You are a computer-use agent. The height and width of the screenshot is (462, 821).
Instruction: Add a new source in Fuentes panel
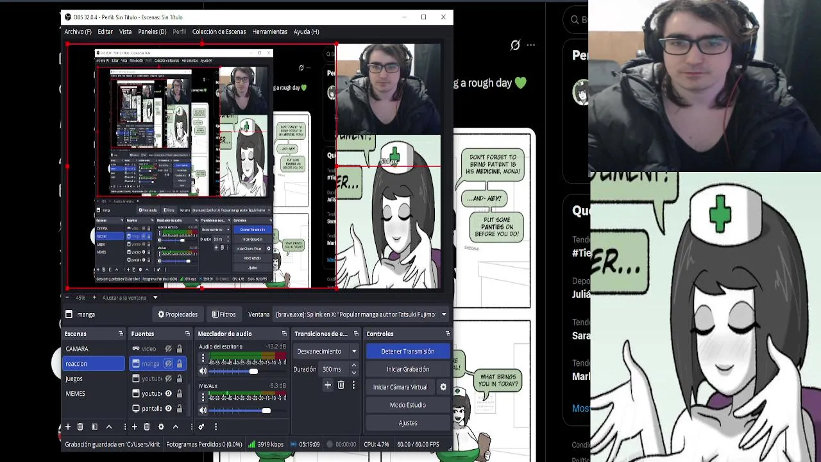[134, 427]
